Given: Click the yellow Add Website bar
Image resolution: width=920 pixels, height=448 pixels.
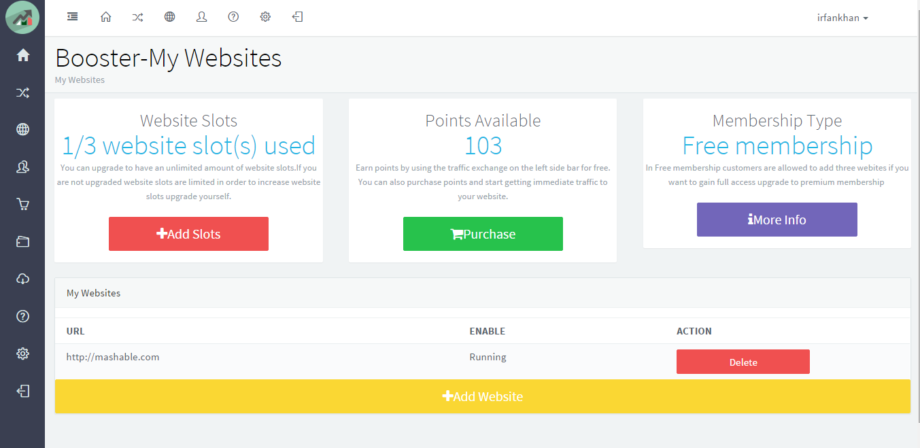Looking at the screenshot, I should click(x=482, y=396).
